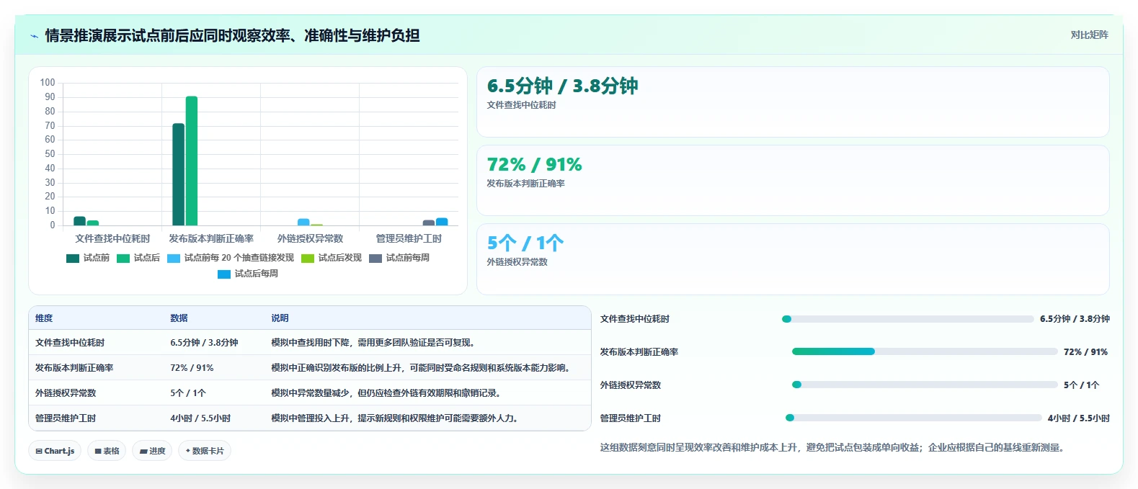Click the 对比矩阵 label in the header
This screenshot has width=1138, height=489.
[1089, 35]
